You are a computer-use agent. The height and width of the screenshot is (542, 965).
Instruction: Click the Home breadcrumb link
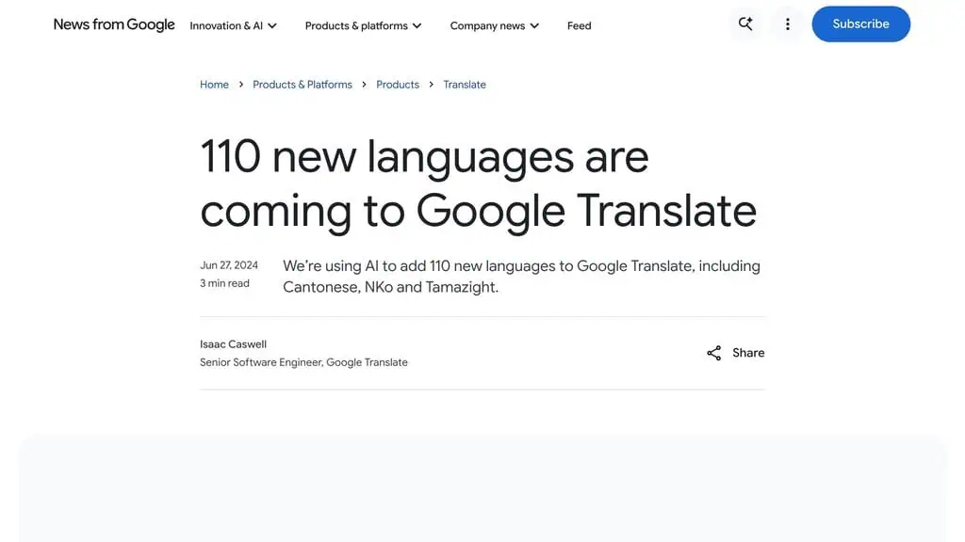tap(214, 85)
